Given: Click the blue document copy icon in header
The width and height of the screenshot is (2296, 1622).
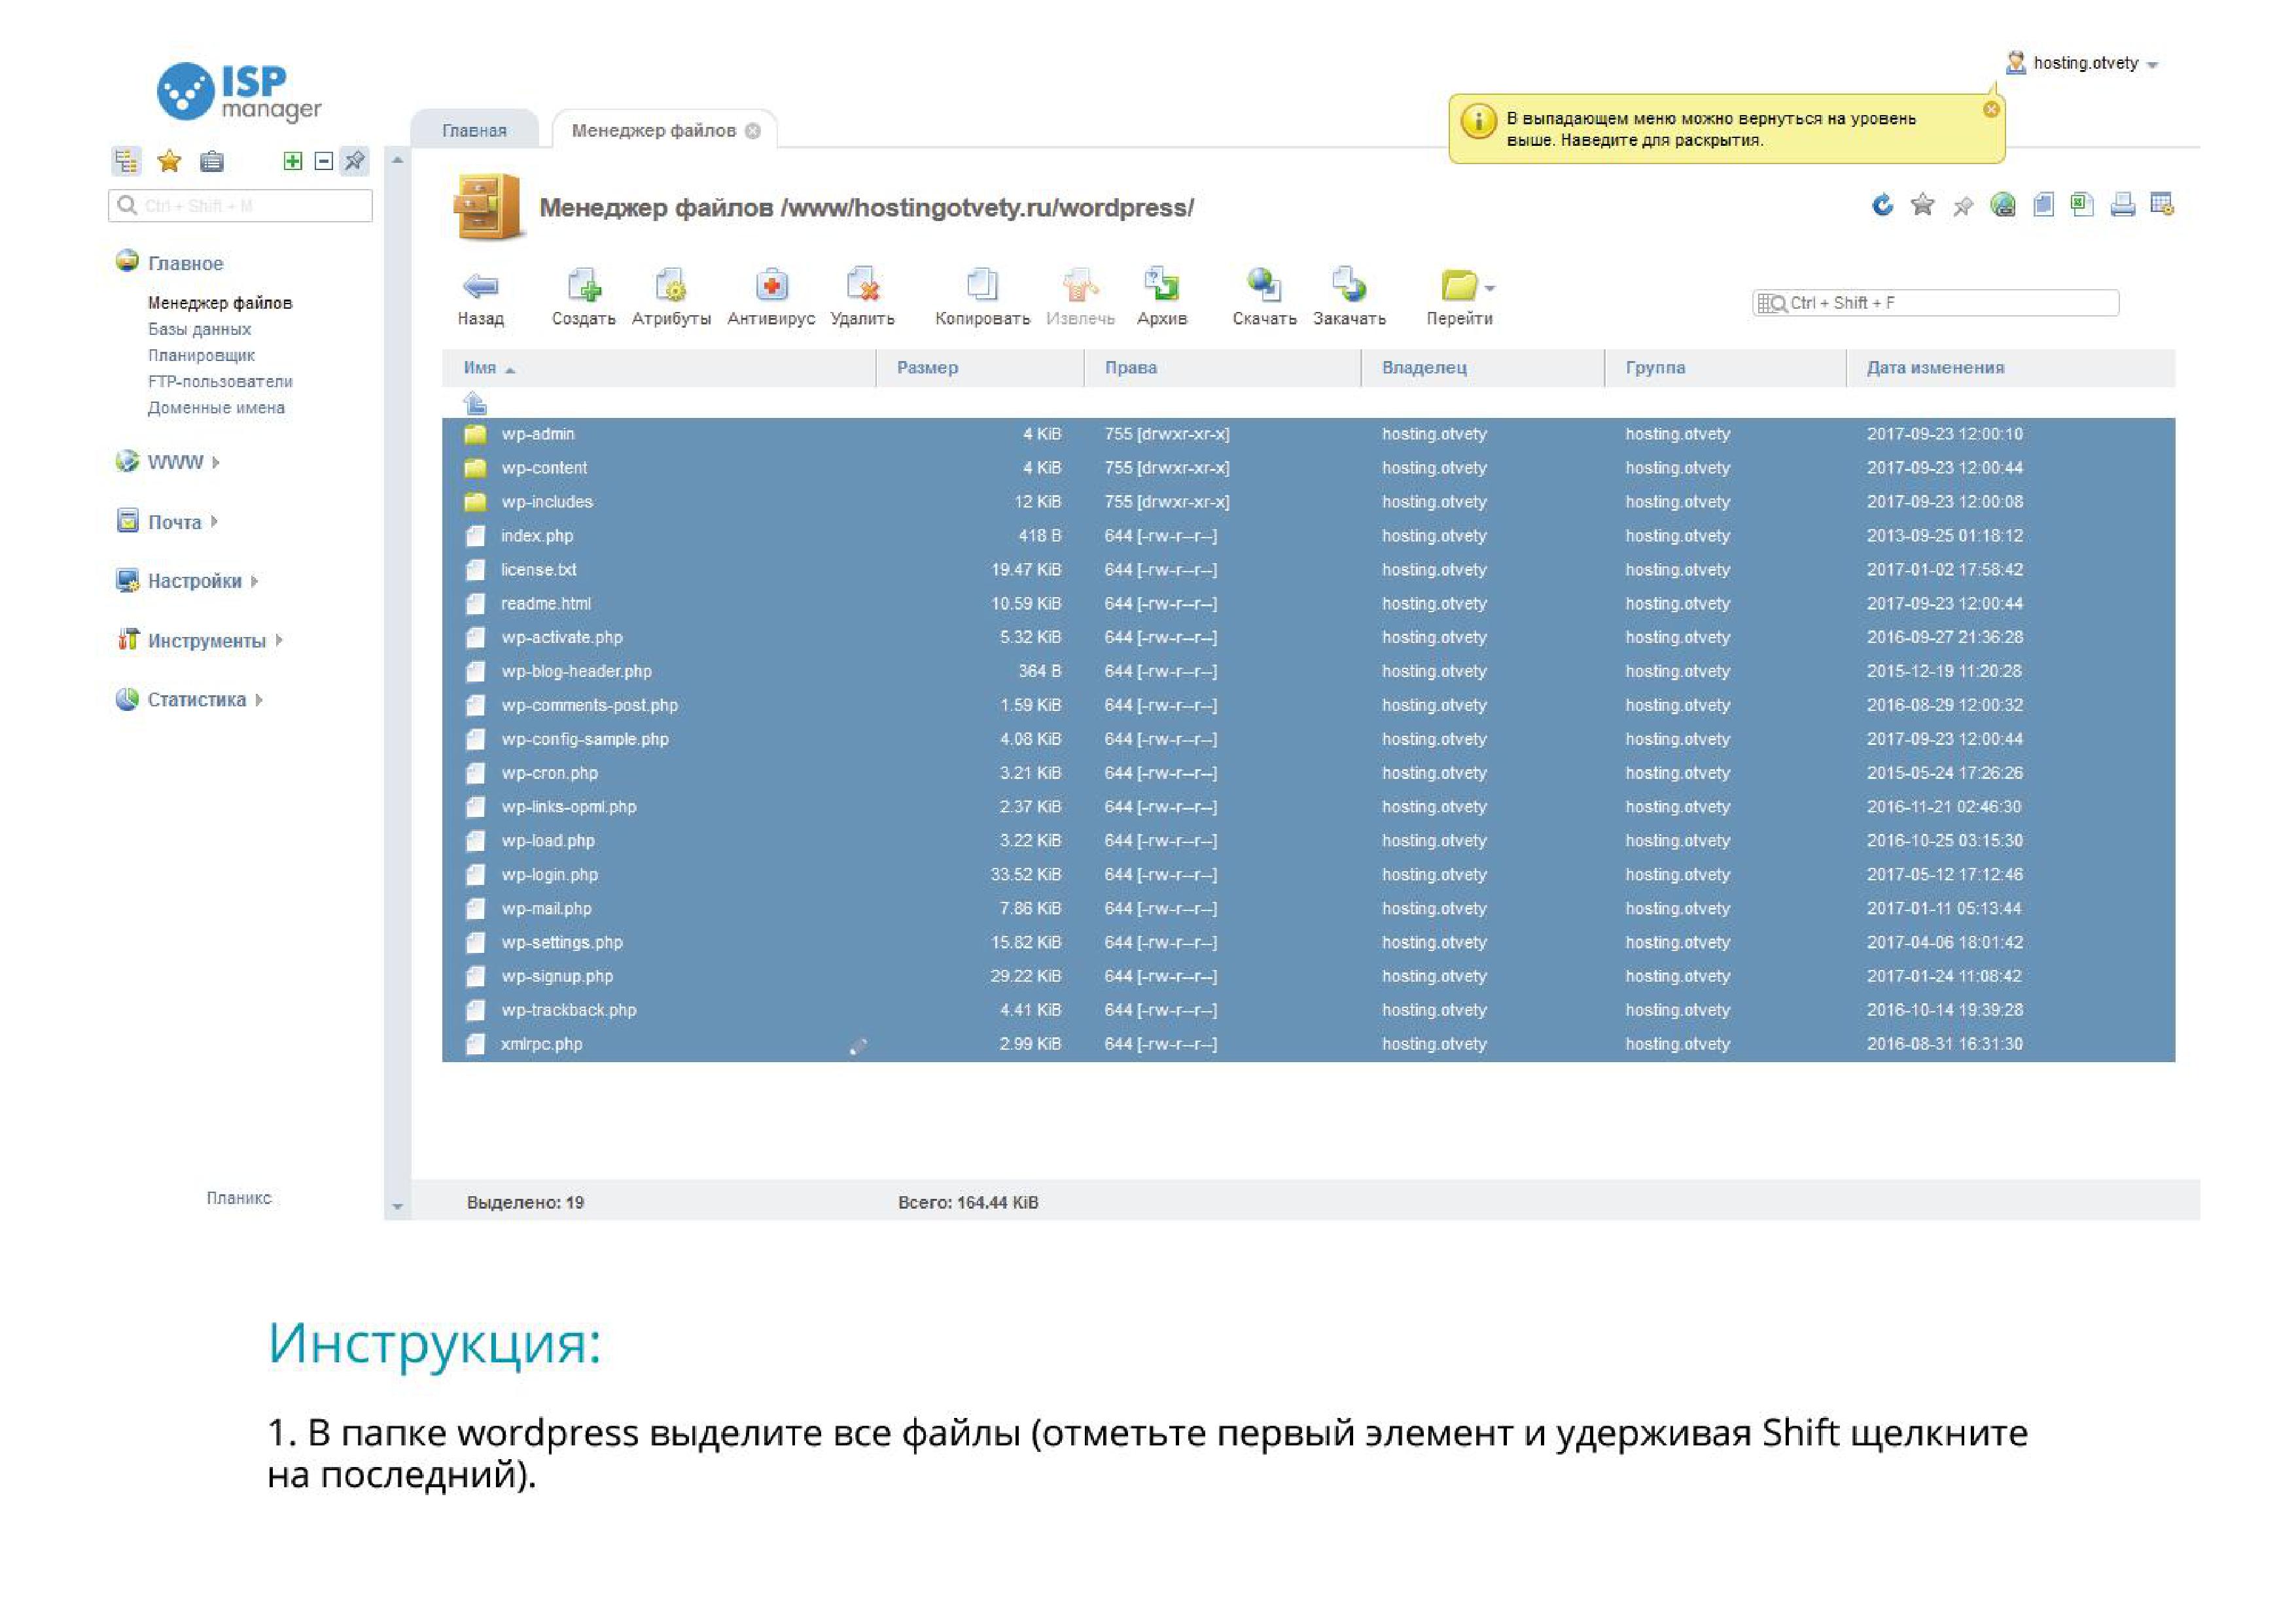Looking at the screenshot, I should point(2043,205).
